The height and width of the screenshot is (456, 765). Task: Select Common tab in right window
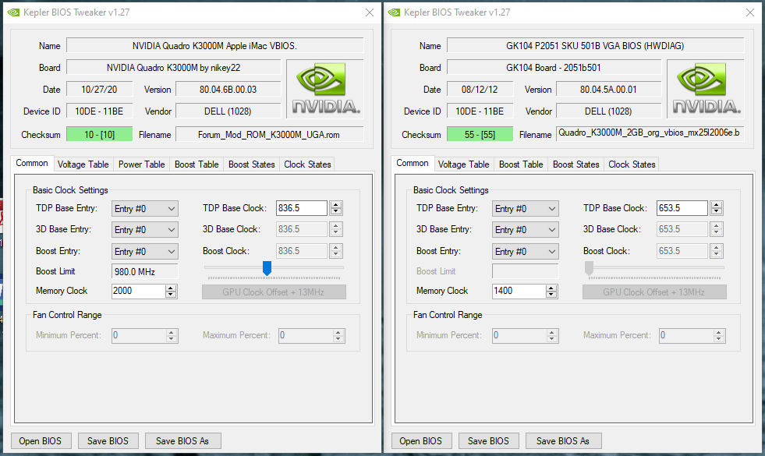[413, 164]
